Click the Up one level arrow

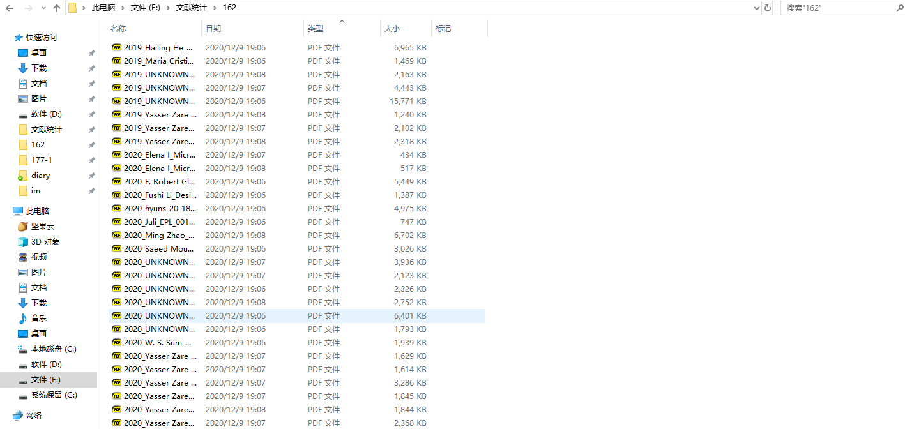57,8
